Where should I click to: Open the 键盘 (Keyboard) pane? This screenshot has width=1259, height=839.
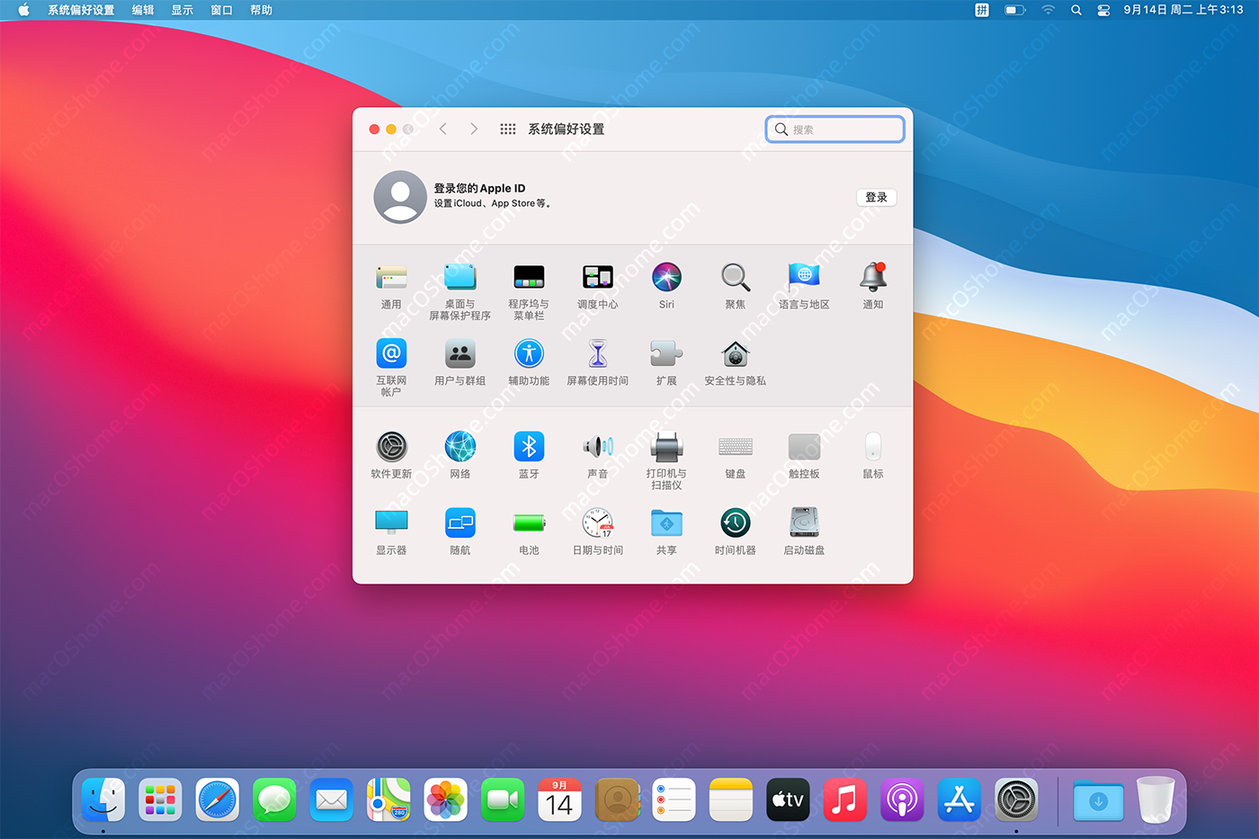pyautogui.click(x=735, y=446)
